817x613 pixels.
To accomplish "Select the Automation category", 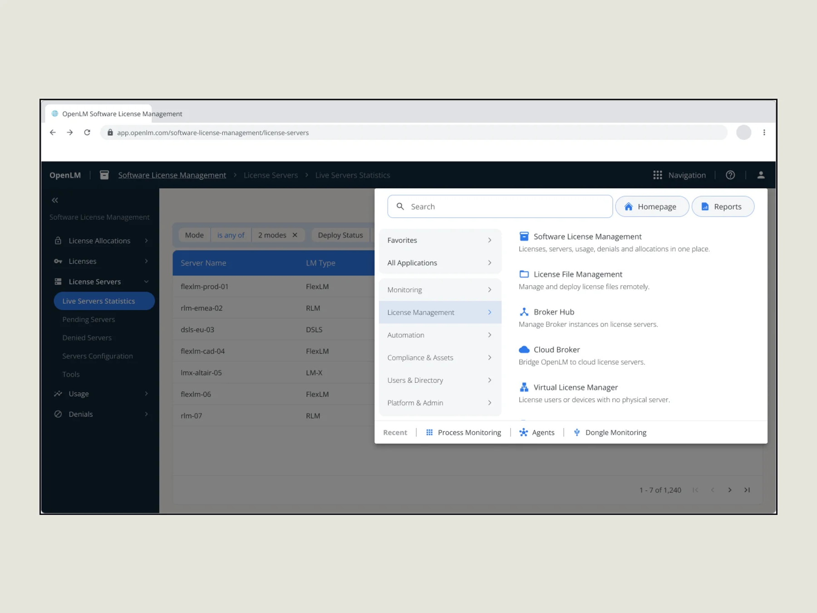I will pos(440,335).
